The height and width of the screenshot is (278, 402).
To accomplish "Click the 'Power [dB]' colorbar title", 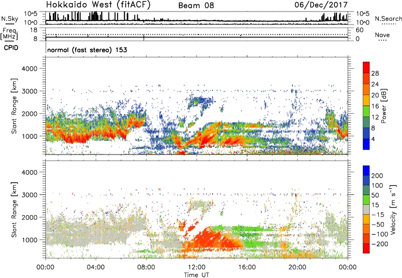I will 383,106.
